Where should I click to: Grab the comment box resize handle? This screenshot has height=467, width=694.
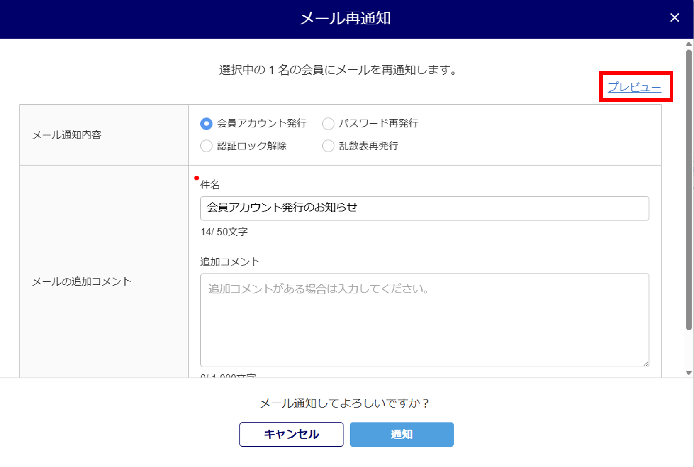(x=645, y=363)
